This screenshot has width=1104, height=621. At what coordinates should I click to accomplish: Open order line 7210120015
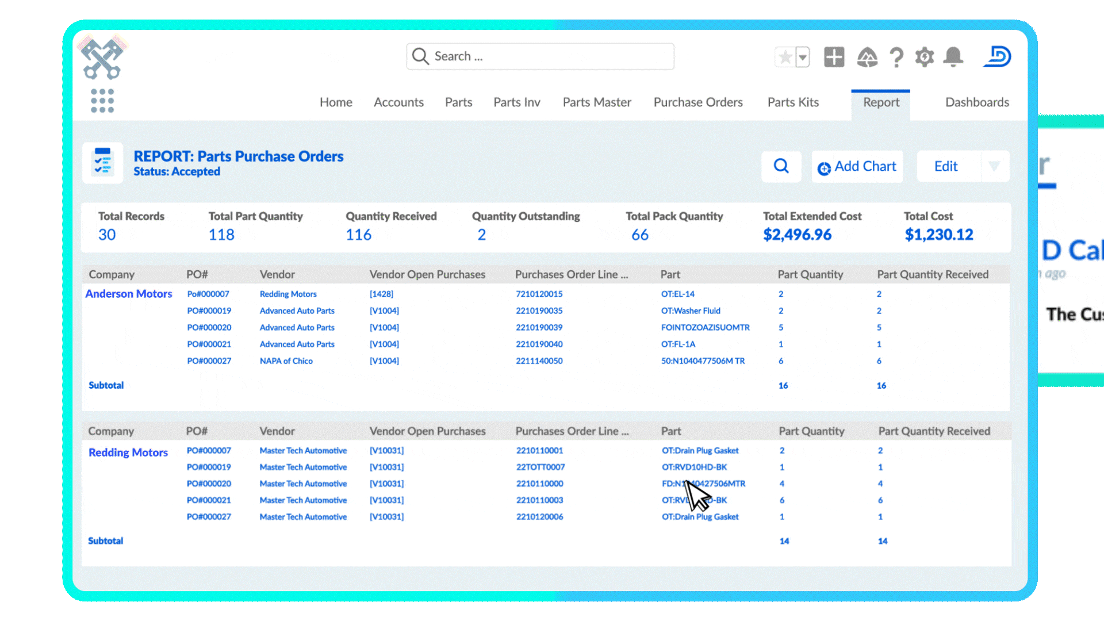[x=539, y=294]
